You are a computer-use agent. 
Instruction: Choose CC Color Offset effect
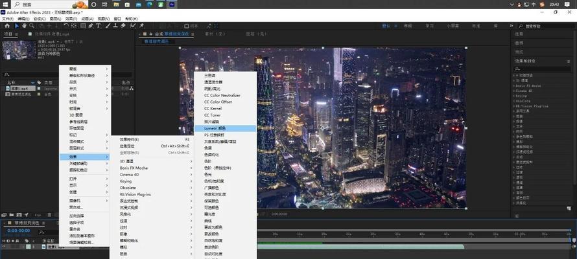[225, 102]
